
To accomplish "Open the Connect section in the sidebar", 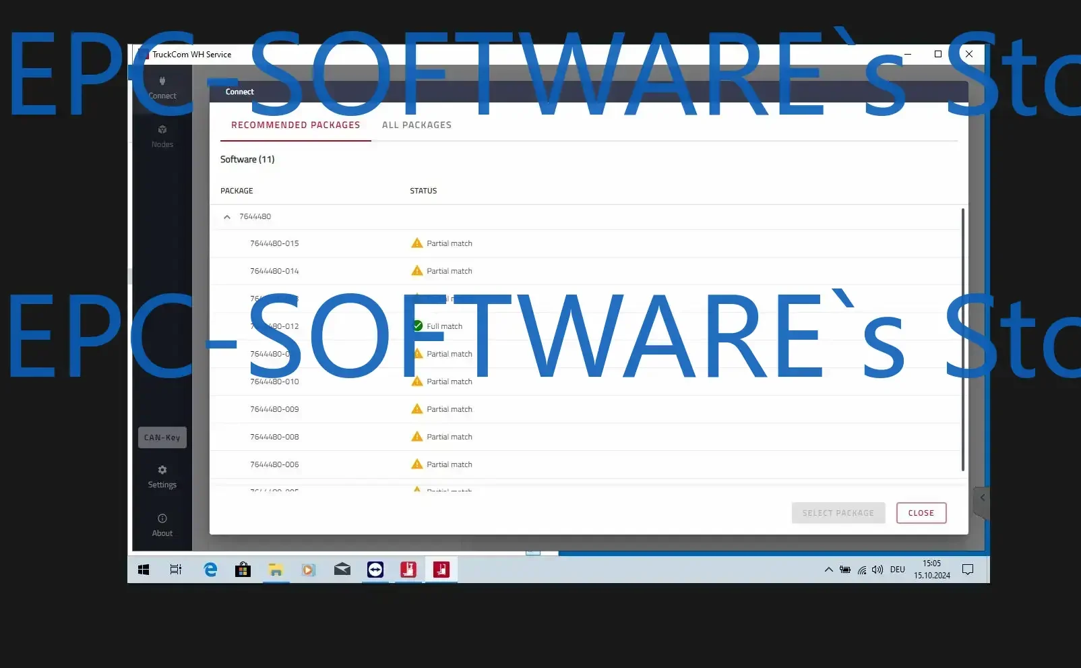I will pyautogui.click(x=162, y=88).
